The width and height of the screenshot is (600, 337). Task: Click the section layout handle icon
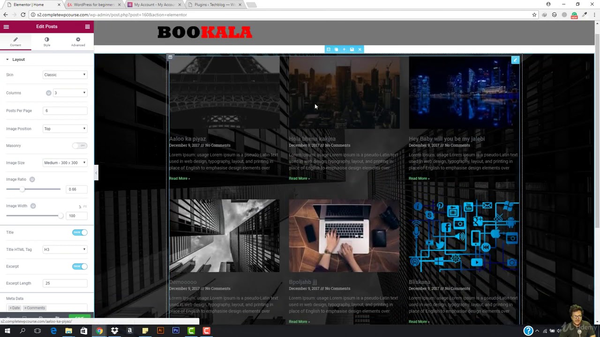point(328,49)
